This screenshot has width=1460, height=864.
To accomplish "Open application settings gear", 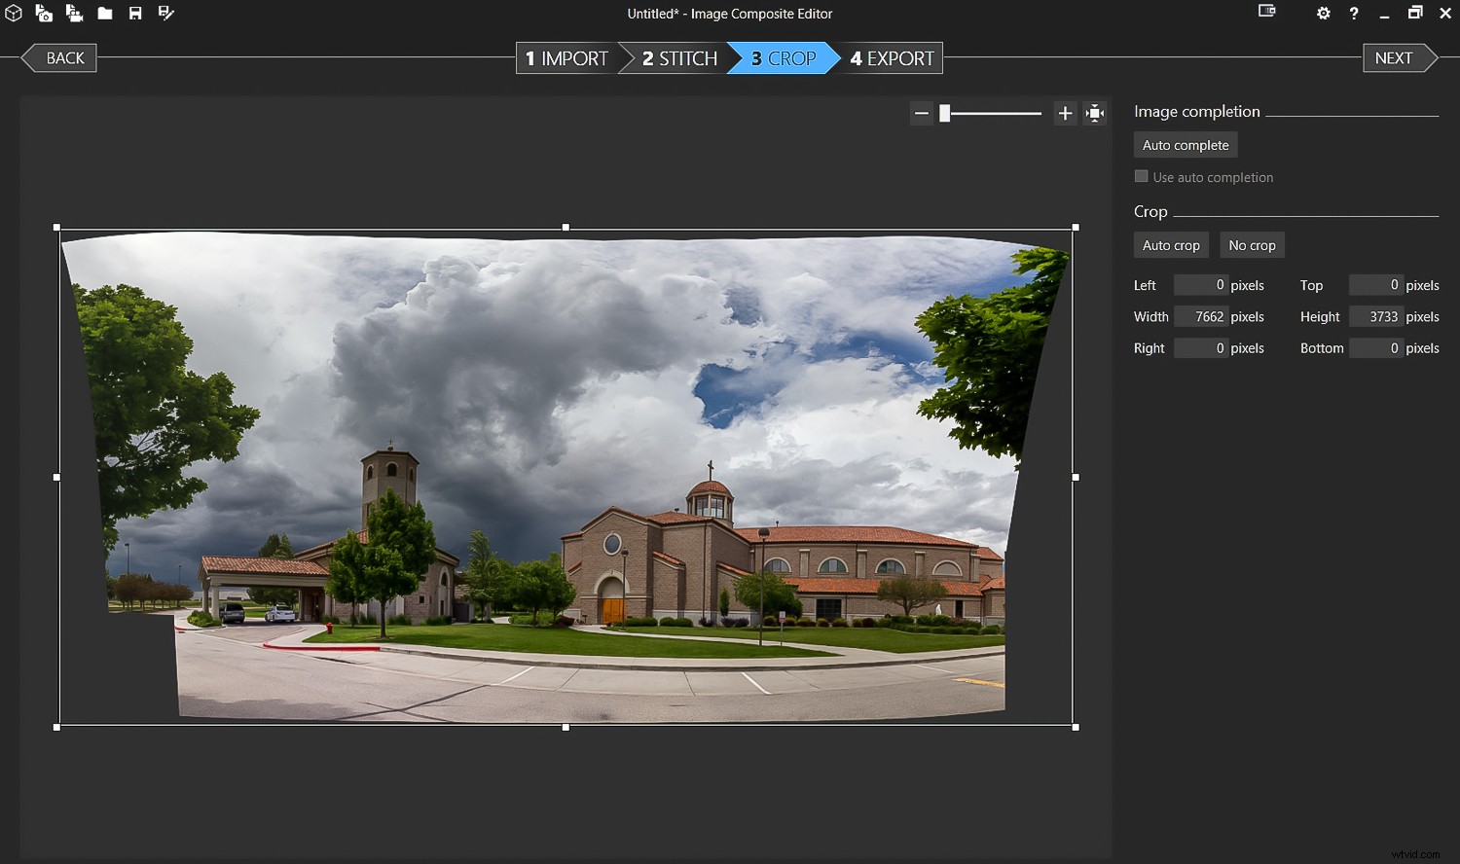I will tap(1323, 14).
